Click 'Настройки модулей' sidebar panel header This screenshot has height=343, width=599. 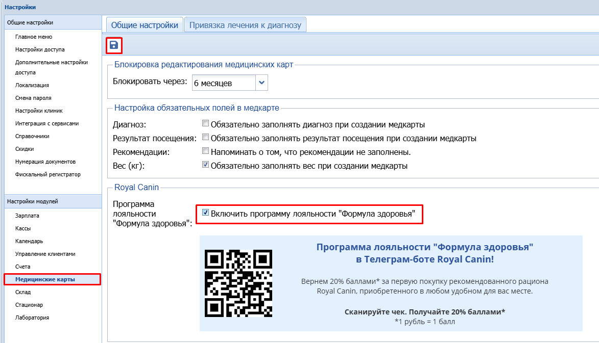(53, 201)
